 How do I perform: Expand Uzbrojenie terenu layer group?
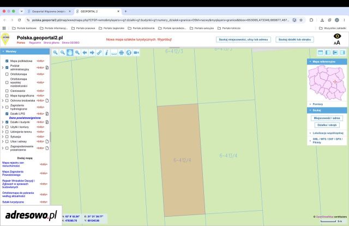tap(3, 132)
